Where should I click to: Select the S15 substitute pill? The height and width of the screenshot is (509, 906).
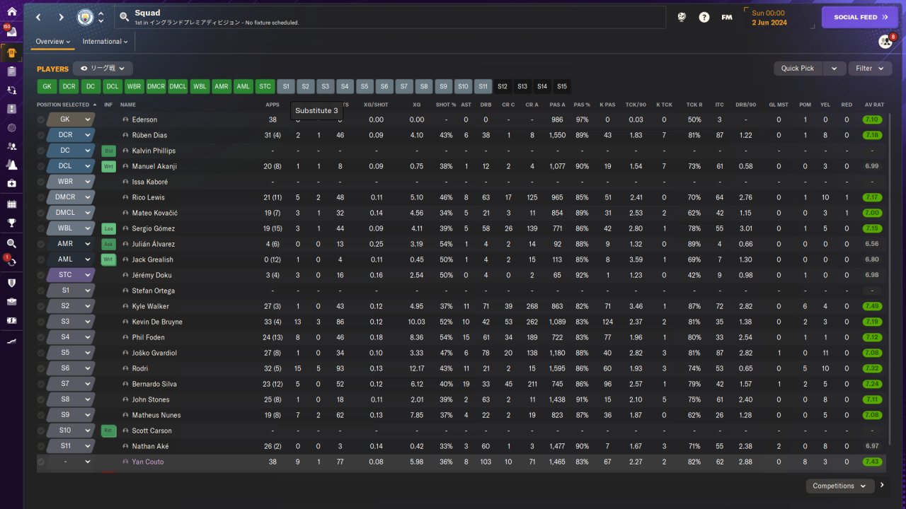coord(561,86)
